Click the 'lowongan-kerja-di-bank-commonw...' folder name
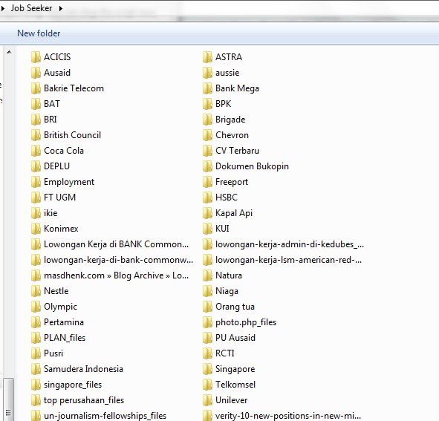439x421 pixels. tap(118, 260)
